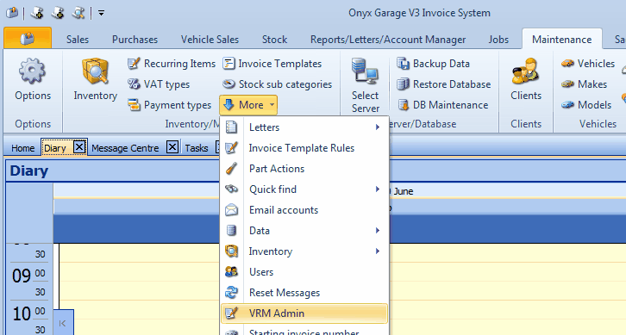
Task: Collapse the diary side panel arrow
Action: [63, 323]
